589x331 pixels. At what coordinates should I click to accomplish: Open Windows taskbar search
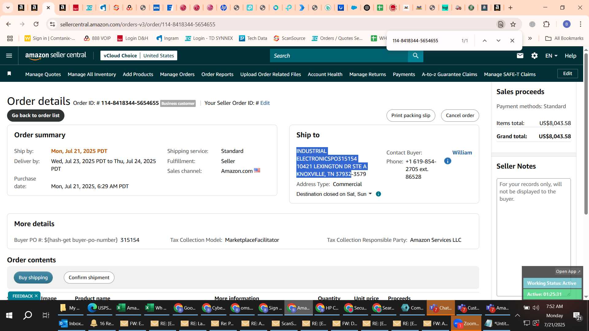point(28,315)
